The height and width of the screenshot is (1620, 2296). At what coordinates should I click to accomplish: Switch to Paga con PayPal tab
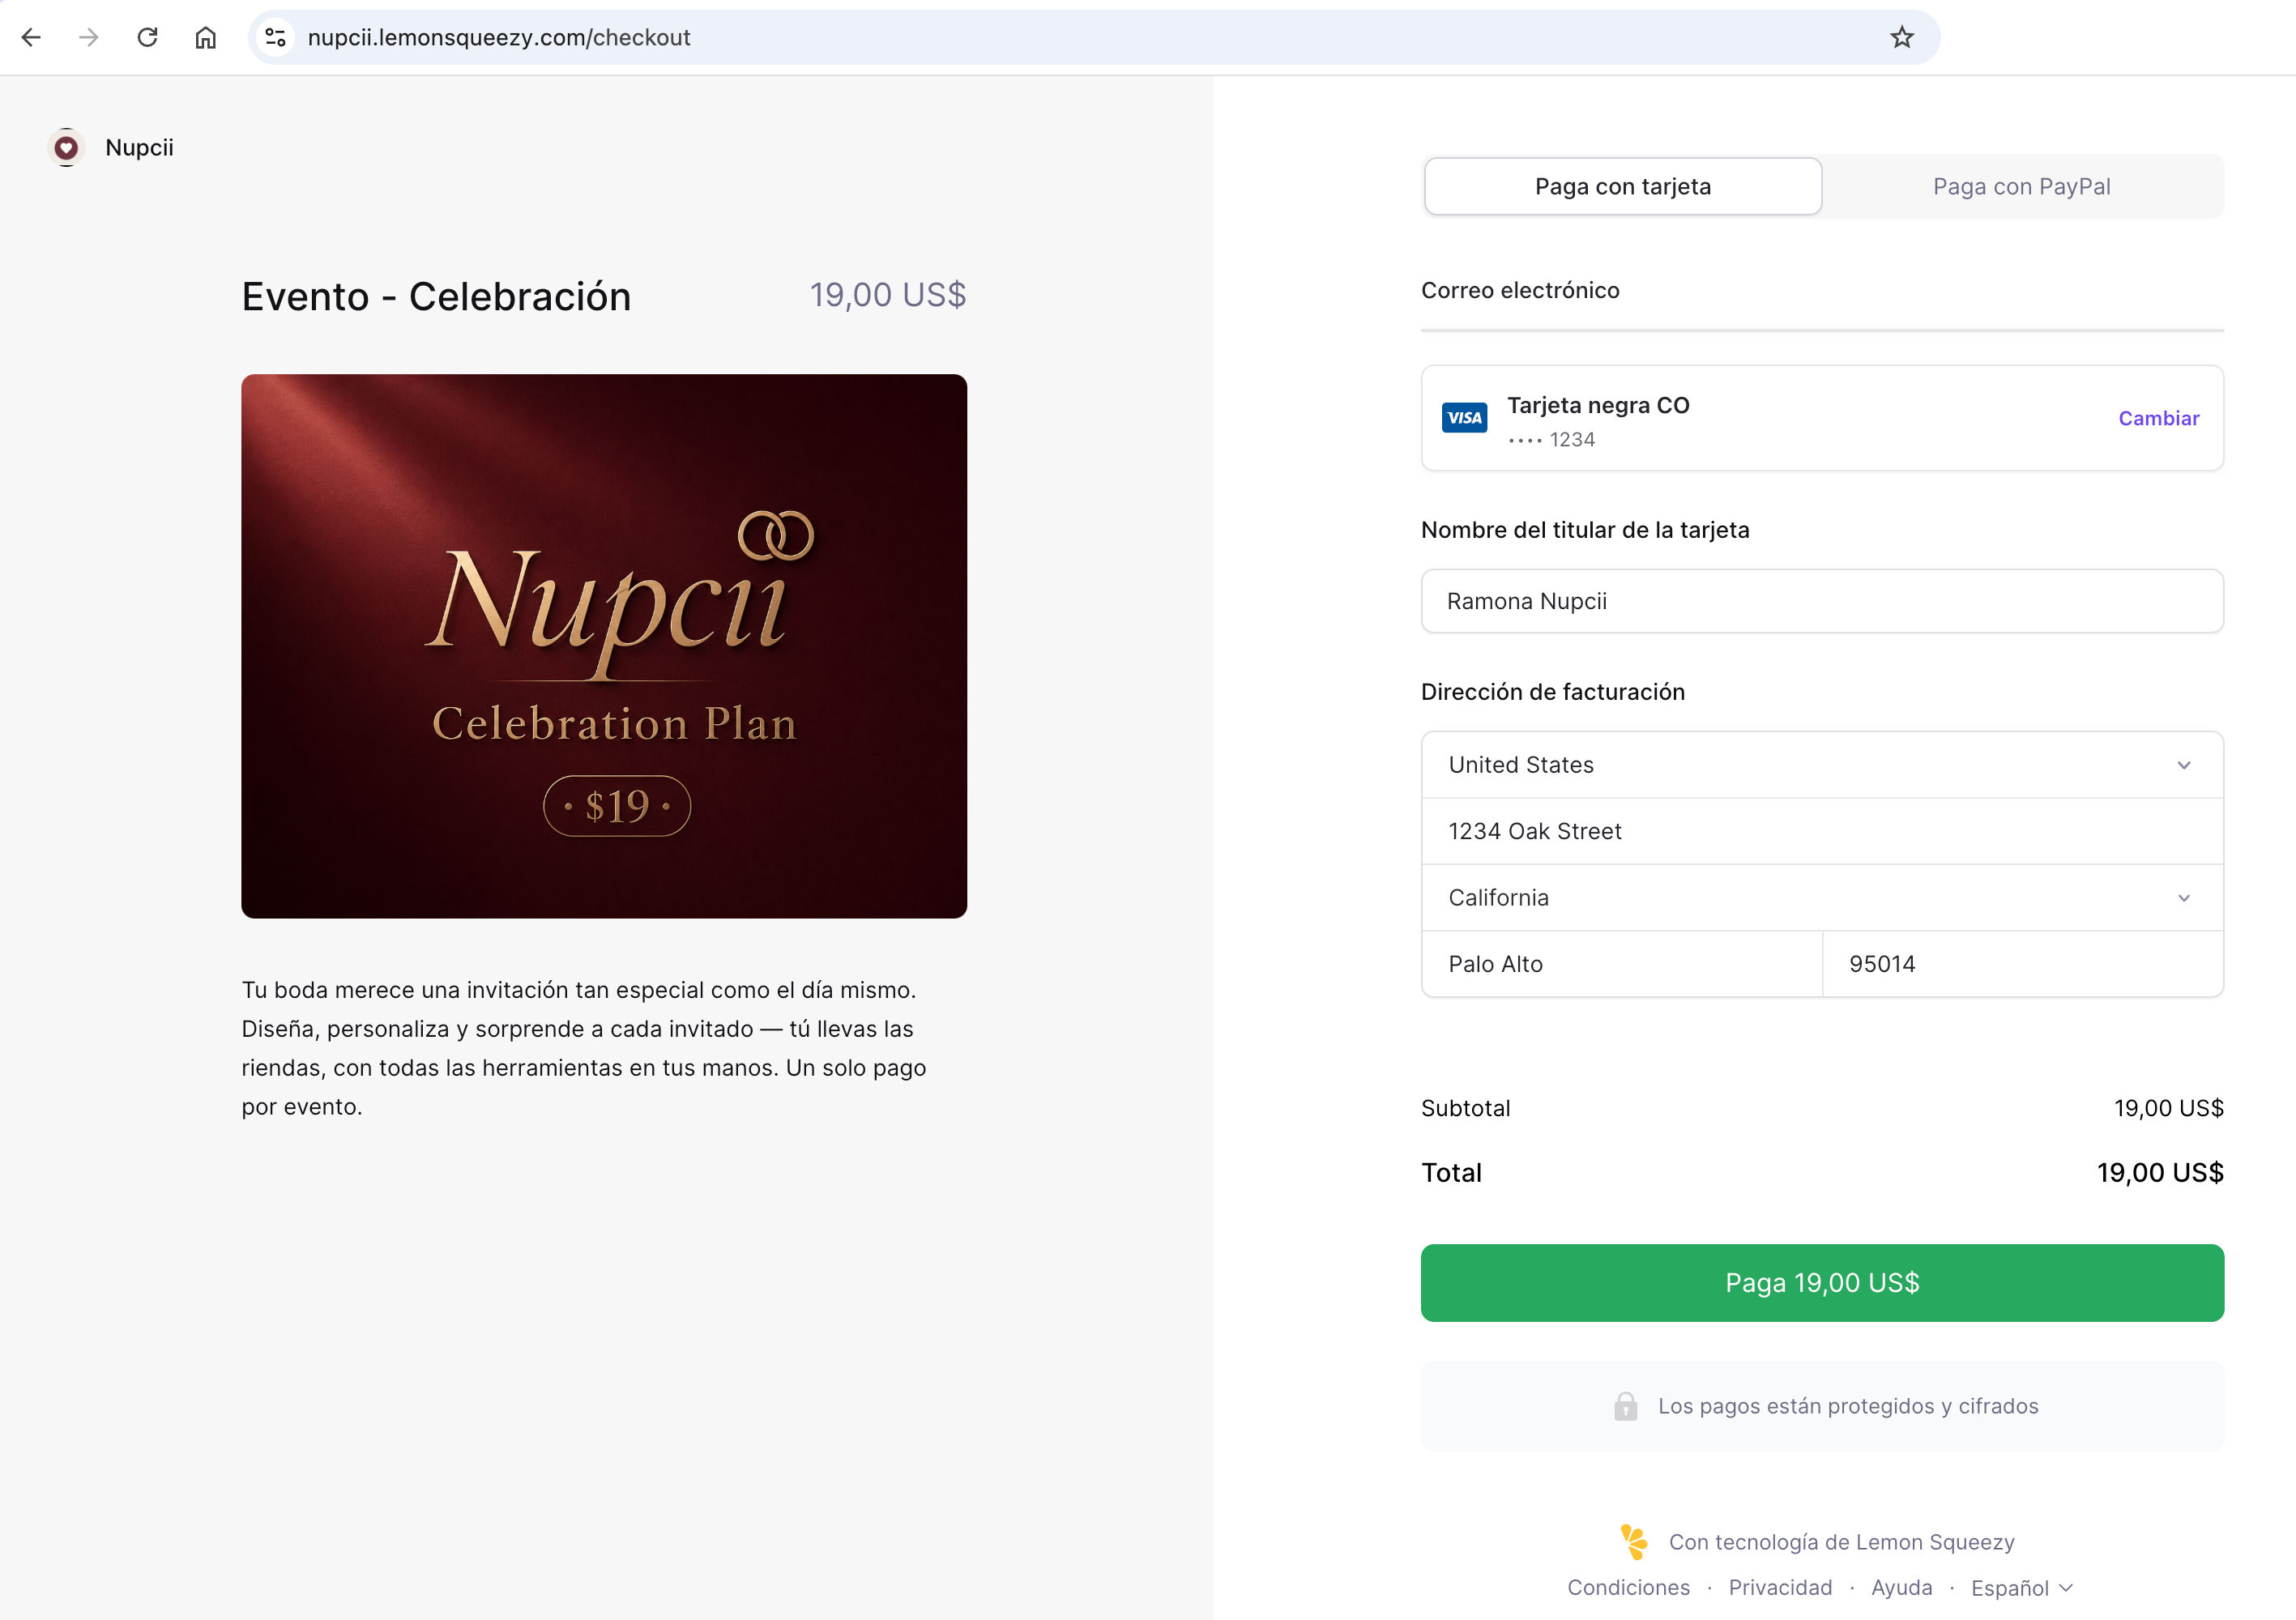pyautogui.click(x=2022, y=186)
